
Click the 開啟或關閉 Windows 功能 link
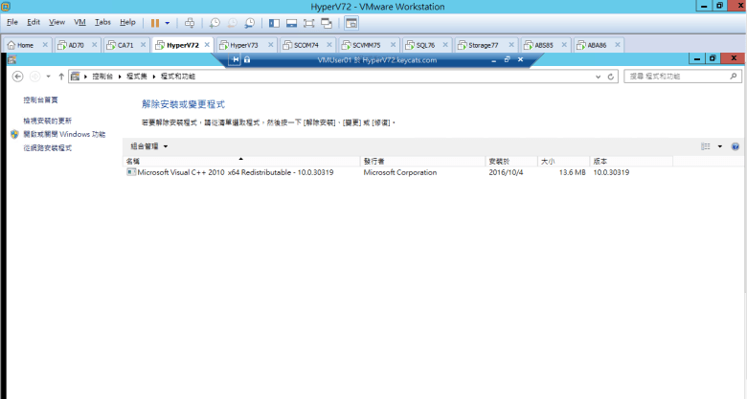pos(64,135)
